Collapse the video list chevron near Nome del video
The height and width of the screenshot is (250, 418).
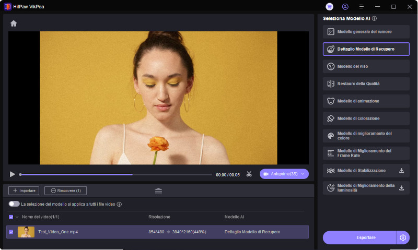[x=17, y=217]
